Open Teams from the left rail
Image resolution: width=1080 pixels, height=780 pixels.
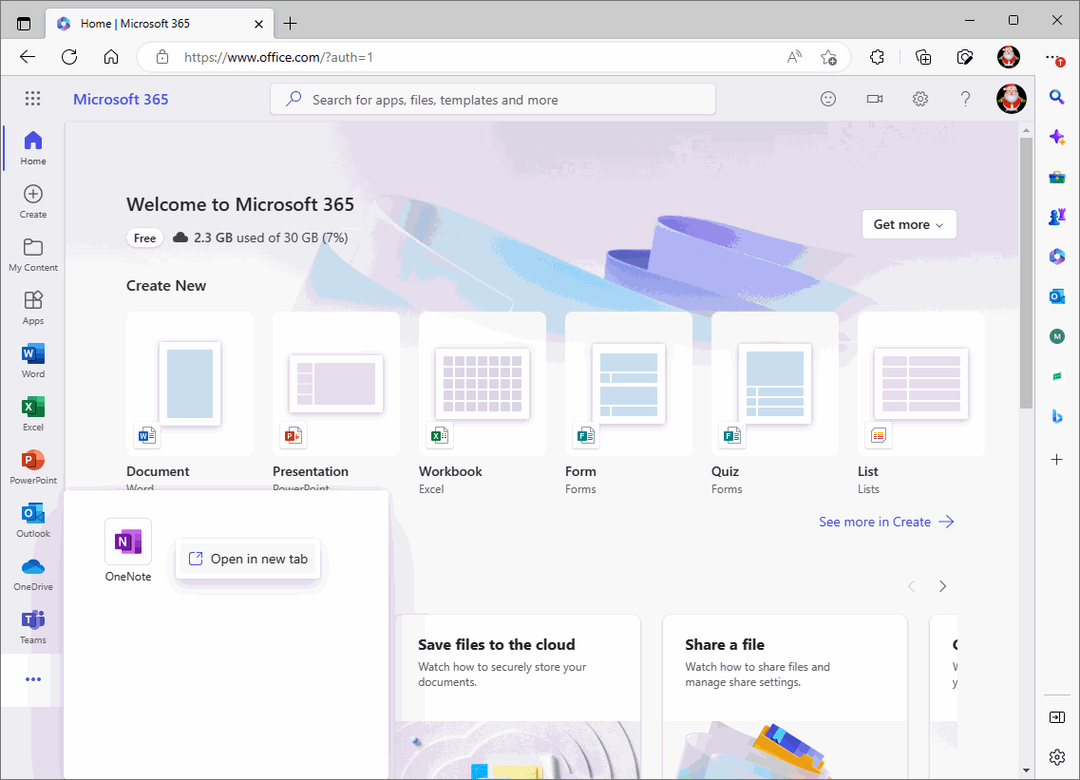click(33, 626)
